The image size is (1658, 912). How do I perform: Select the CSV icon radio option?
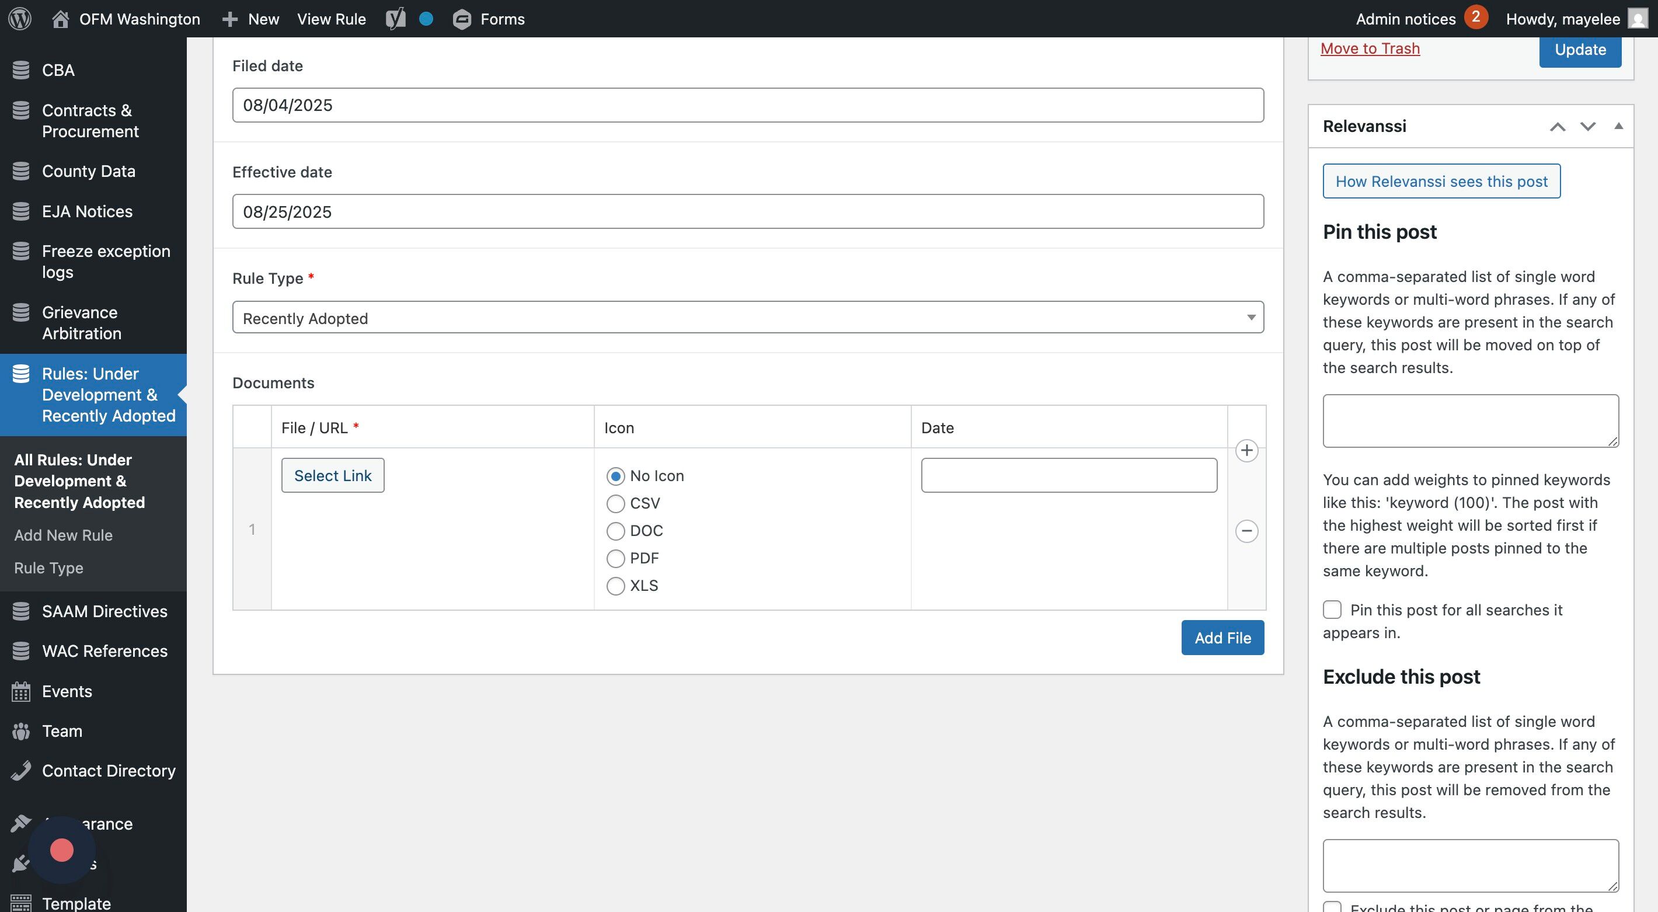point(615,503)
